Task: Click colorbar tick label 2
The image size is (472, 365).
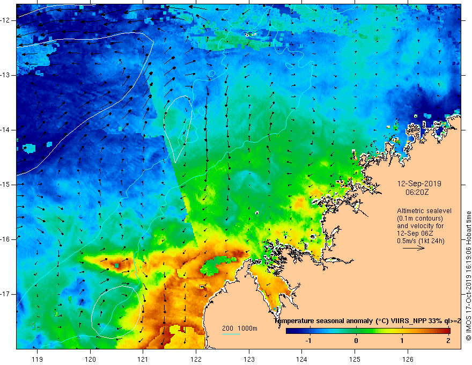Action: [448, 341]
